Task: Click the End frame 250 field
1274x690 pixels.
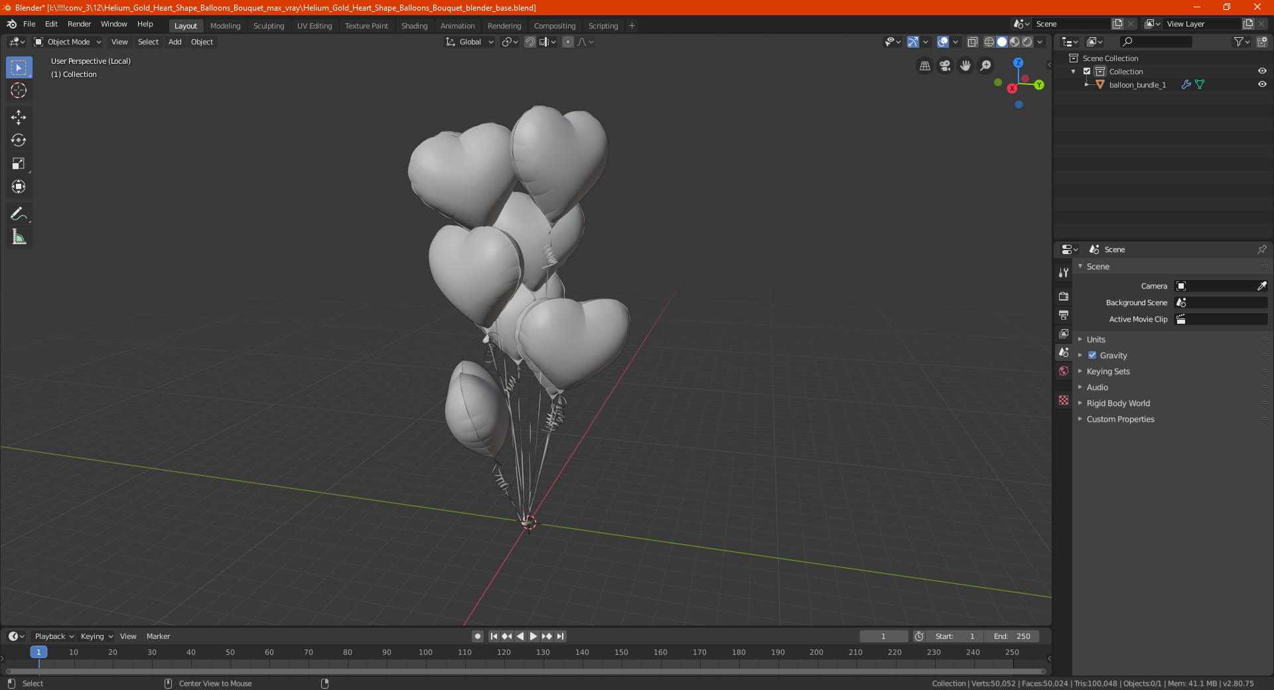Action: point(1012,636)
